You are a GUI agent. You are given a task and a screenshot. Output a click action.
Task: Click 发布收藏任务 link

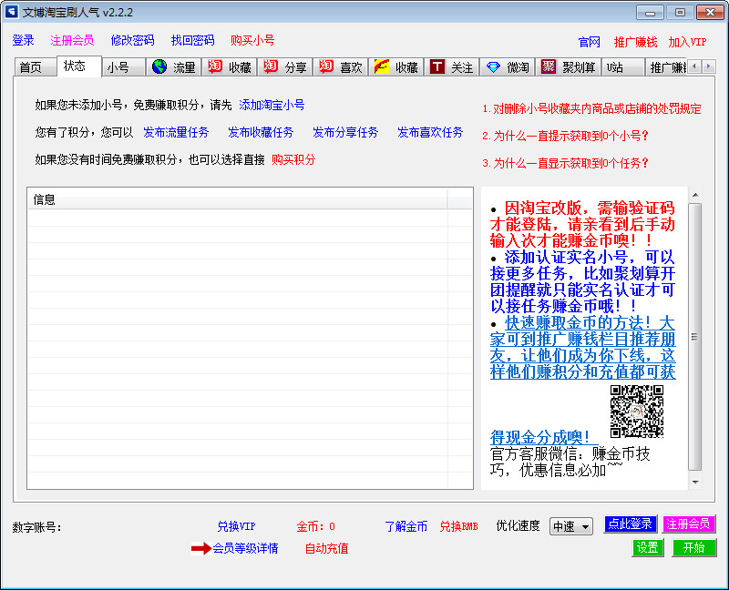[x=261, y=132]
